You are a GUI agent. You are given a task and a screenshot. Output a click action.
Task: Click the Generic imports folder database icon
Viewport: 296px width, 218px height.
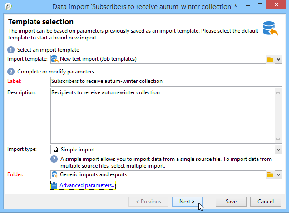tap(55, 174)
